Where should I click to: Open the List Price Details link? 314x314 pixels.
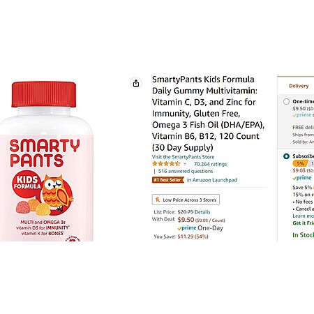[202, 212]
